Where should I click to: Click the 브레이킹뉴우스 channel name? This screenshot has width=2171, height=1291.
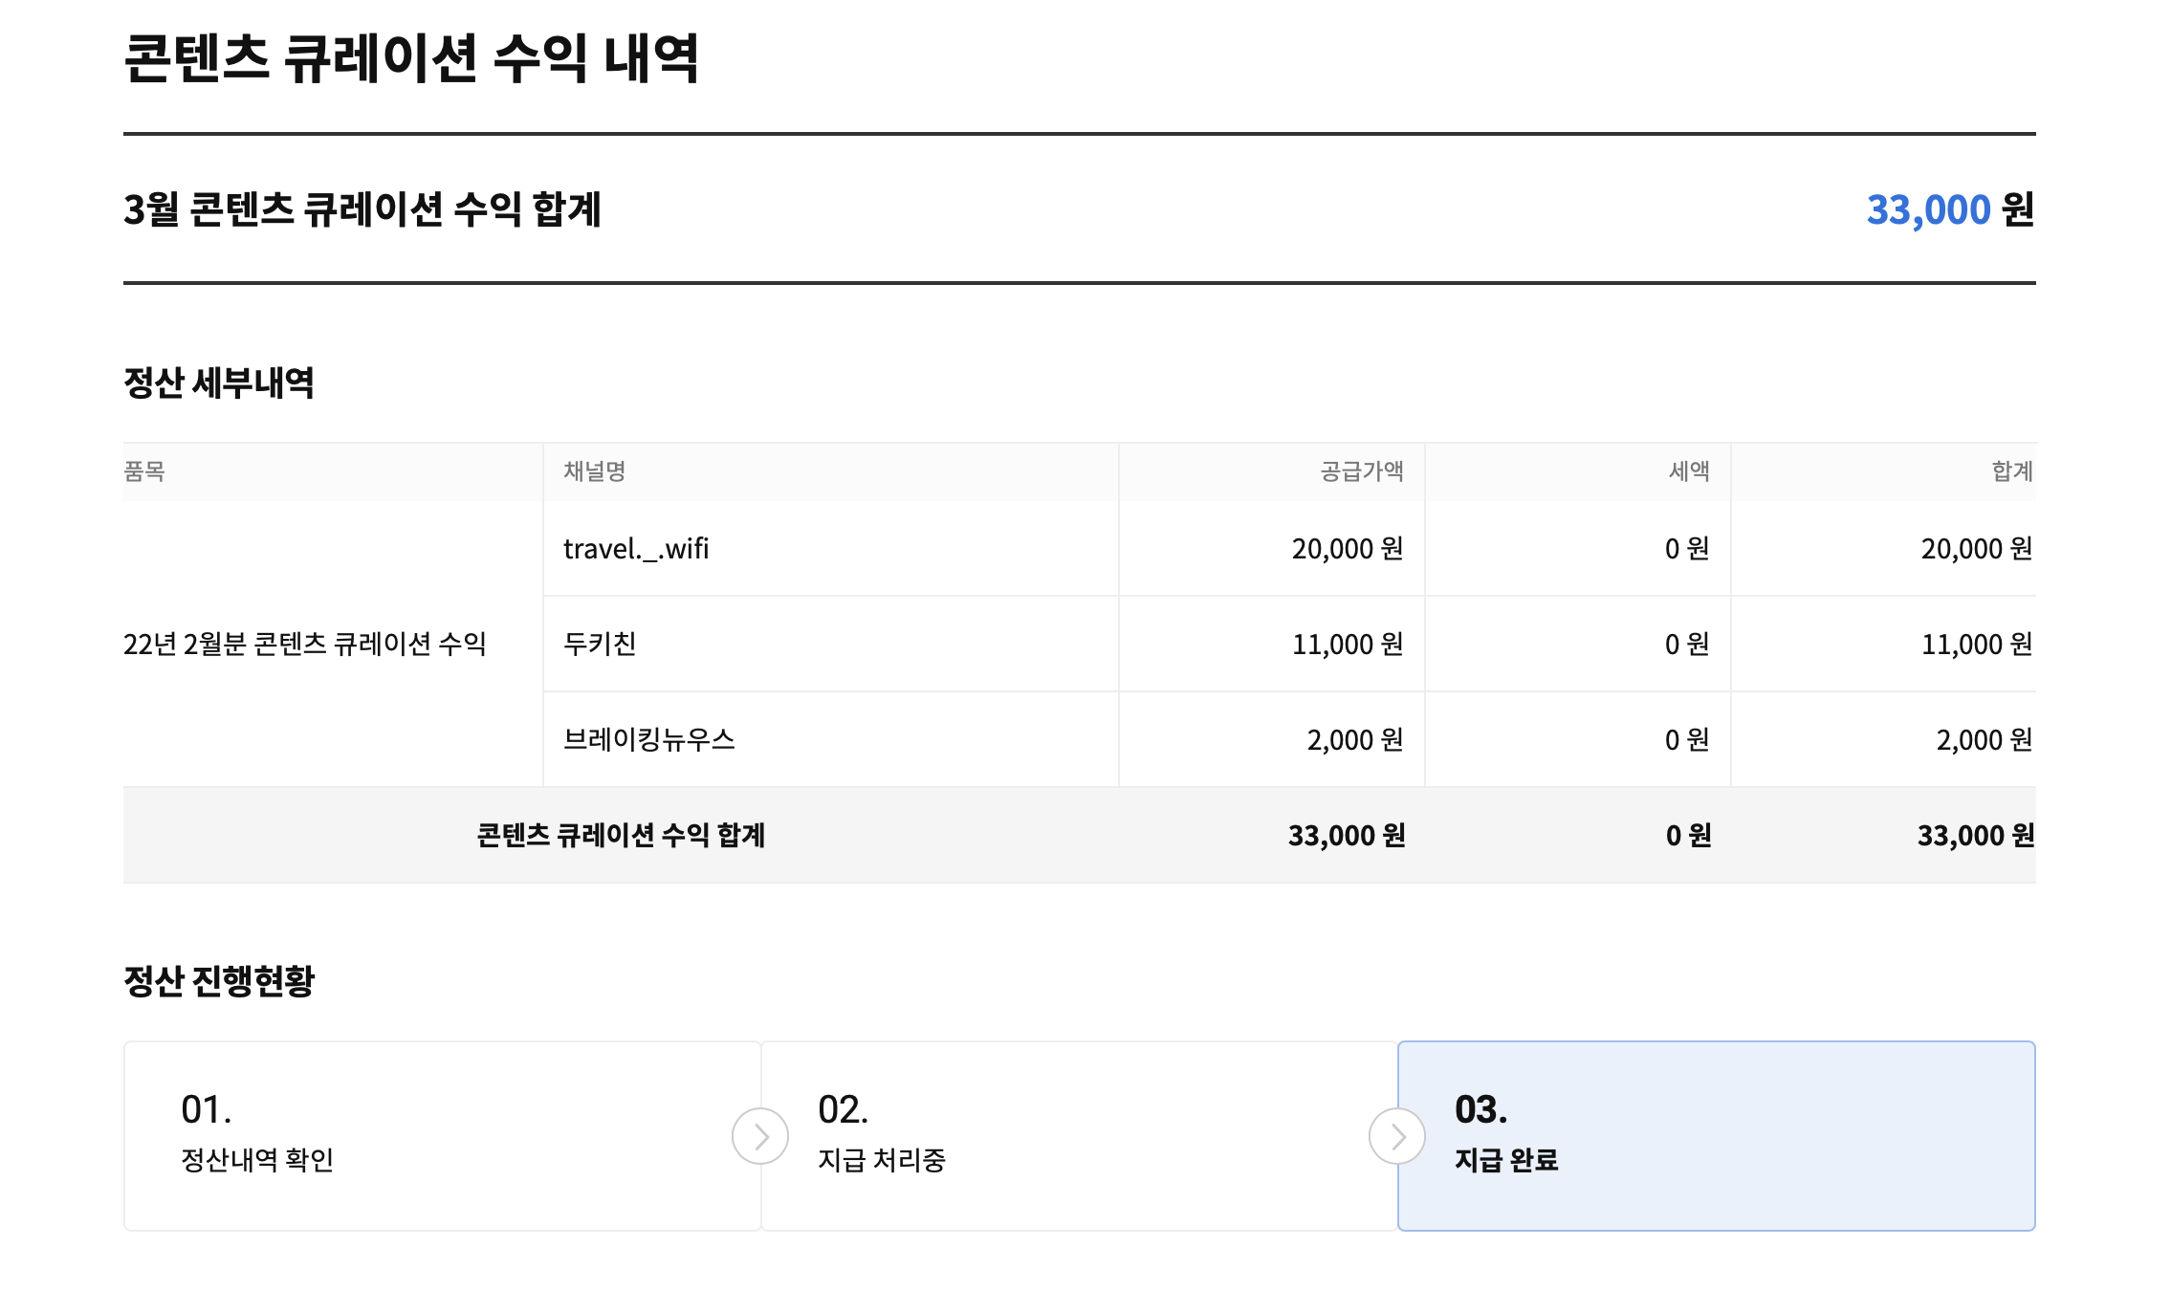pyautogui.click(x=649, y=739)
